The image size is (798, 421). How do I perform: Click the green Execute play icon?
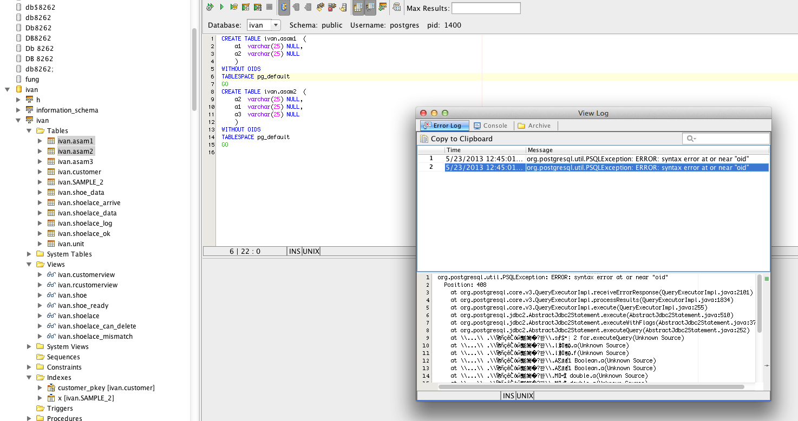pyautogui.click(x=222, y=7)
